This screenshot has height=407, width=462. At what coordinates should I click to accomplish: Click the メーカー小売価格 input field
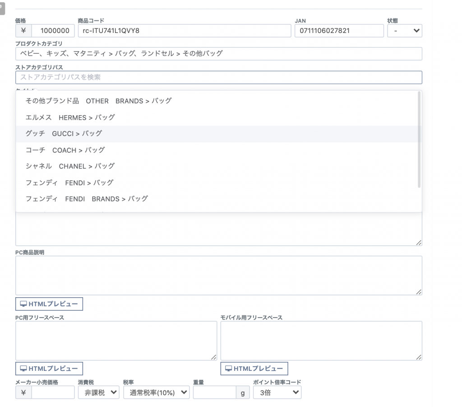53,393
